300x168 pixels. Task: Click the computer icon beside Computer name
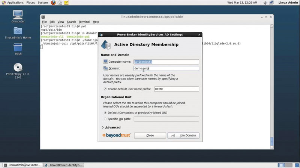point(105,62)
